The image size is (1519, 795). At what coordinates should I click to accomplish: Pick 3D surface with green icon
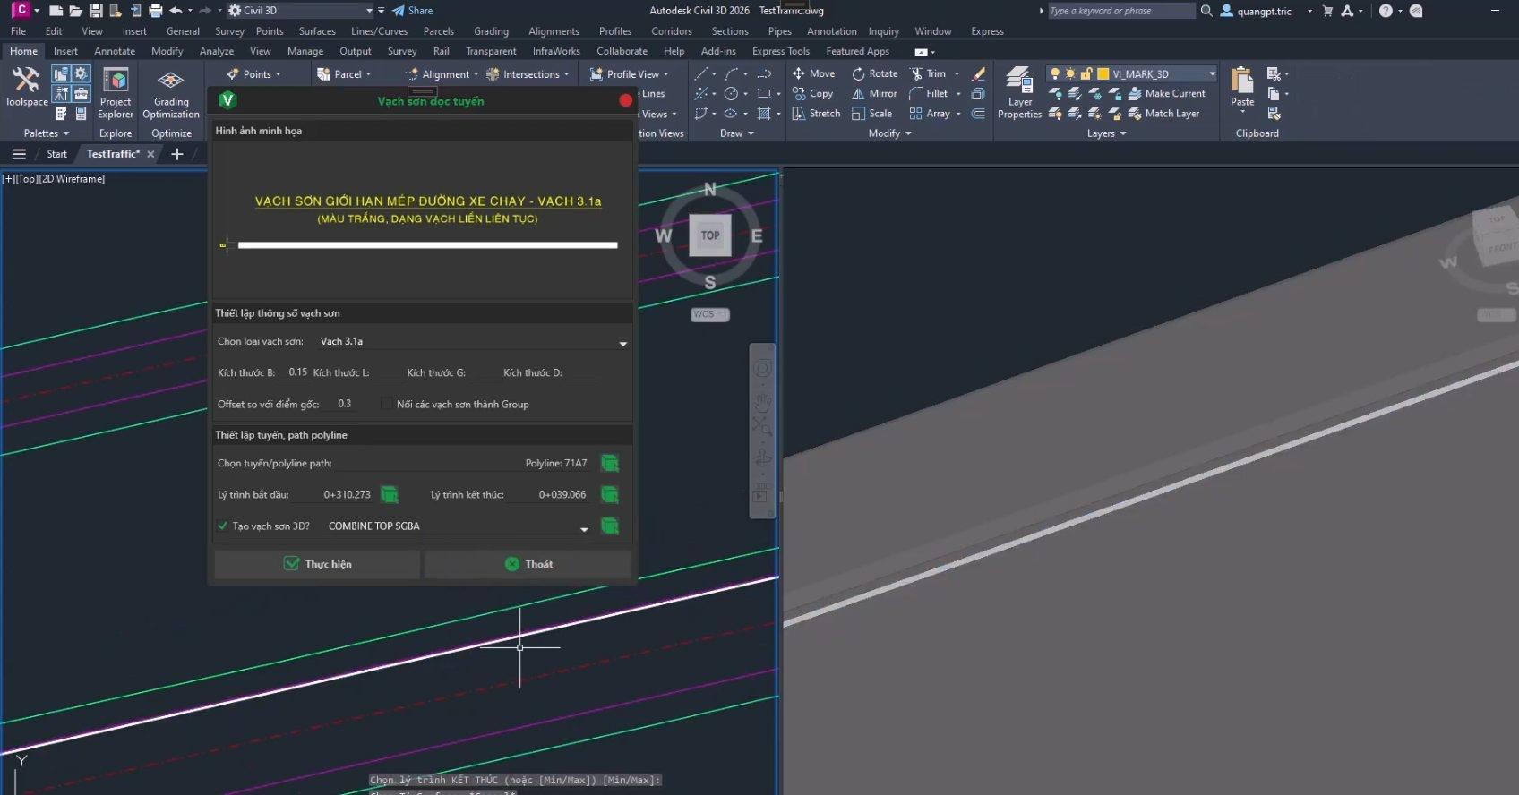click(610, 526)
